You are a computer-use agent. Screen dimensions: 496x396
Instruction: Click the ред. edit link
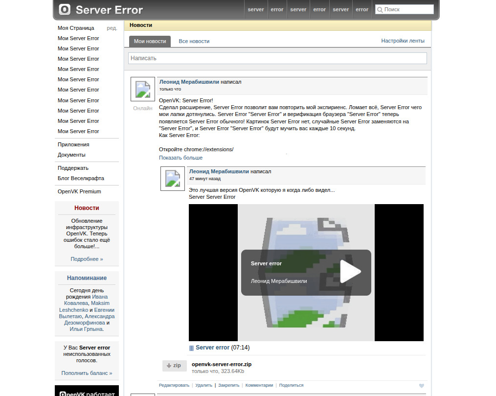[112, 28]
